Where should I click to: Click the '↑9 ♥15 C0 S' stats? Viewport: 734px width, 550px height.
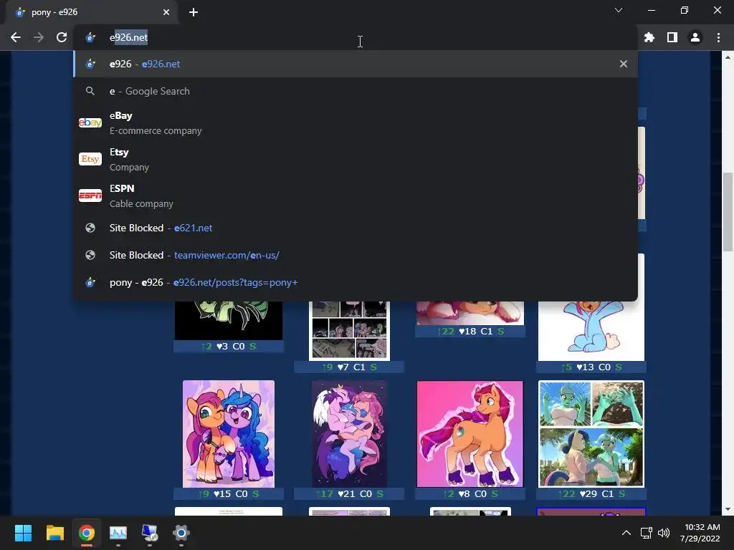point(229,494)
